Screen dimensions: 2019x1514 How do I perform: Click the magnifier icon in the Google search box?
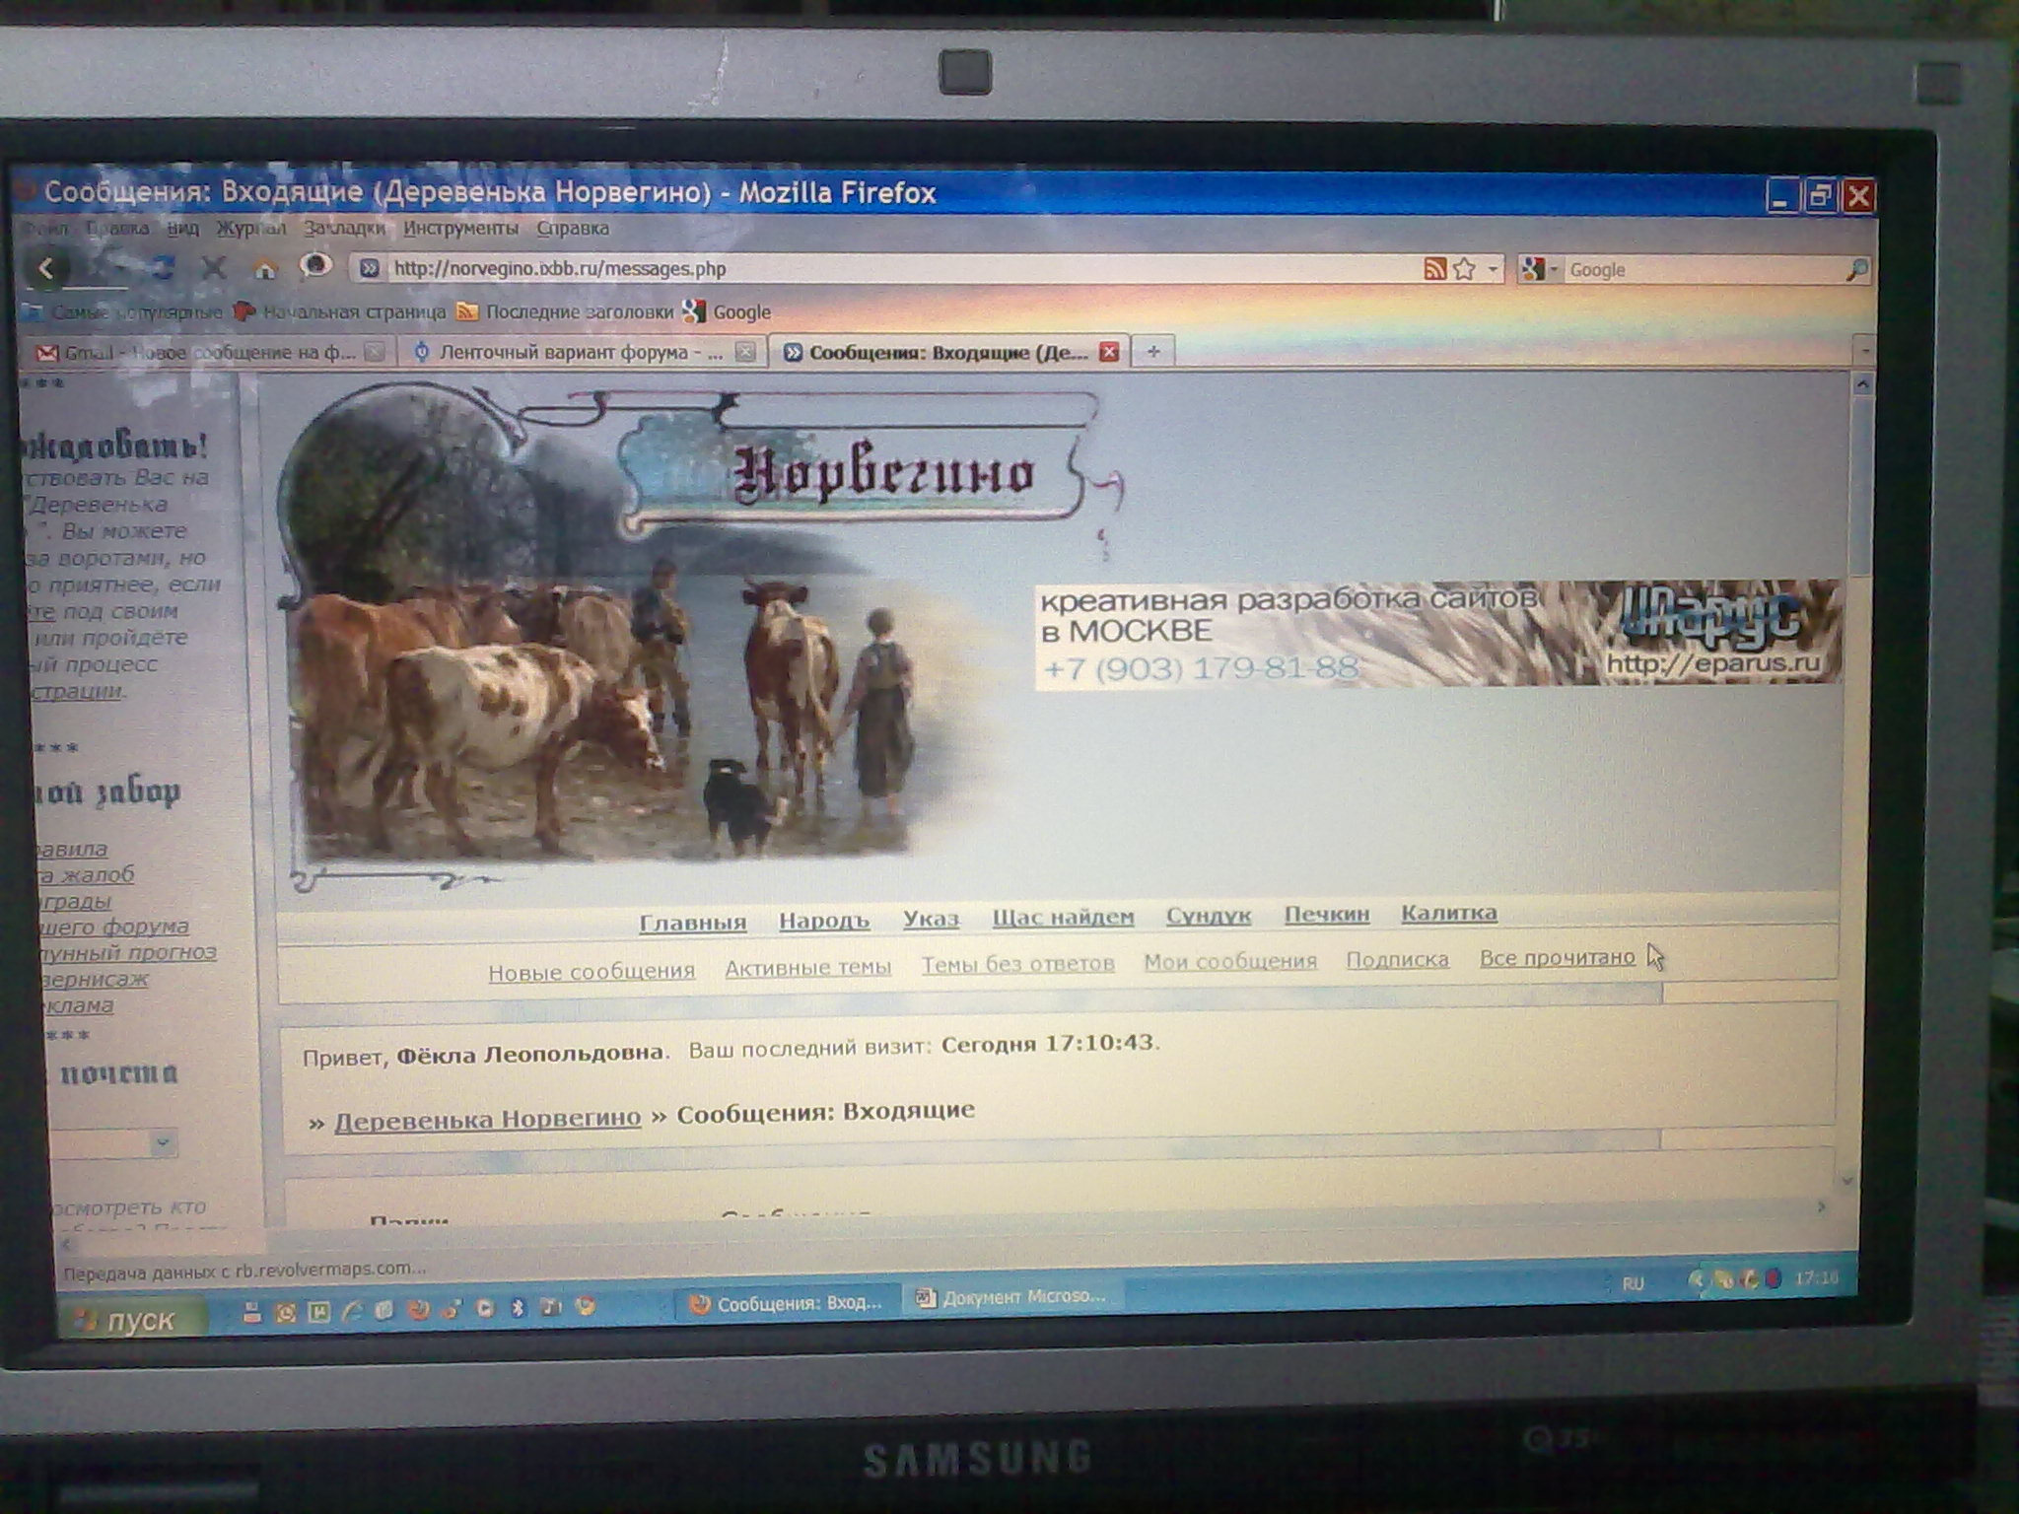pos(1855,269)
